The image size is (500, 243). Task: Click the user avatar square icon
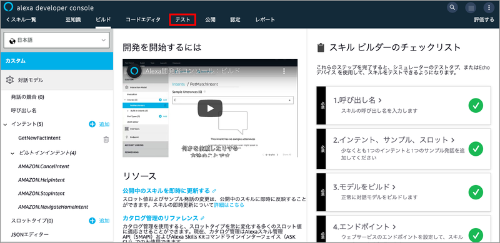[x=471, y=7]
